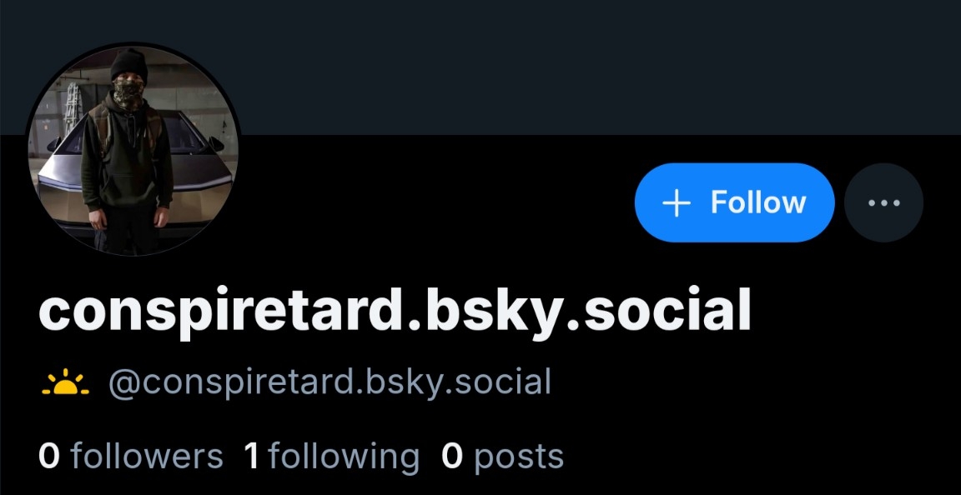Screen dimensions: 961x495
Task: Open the circular profile avatar photo
Action: tap(133, 150)
